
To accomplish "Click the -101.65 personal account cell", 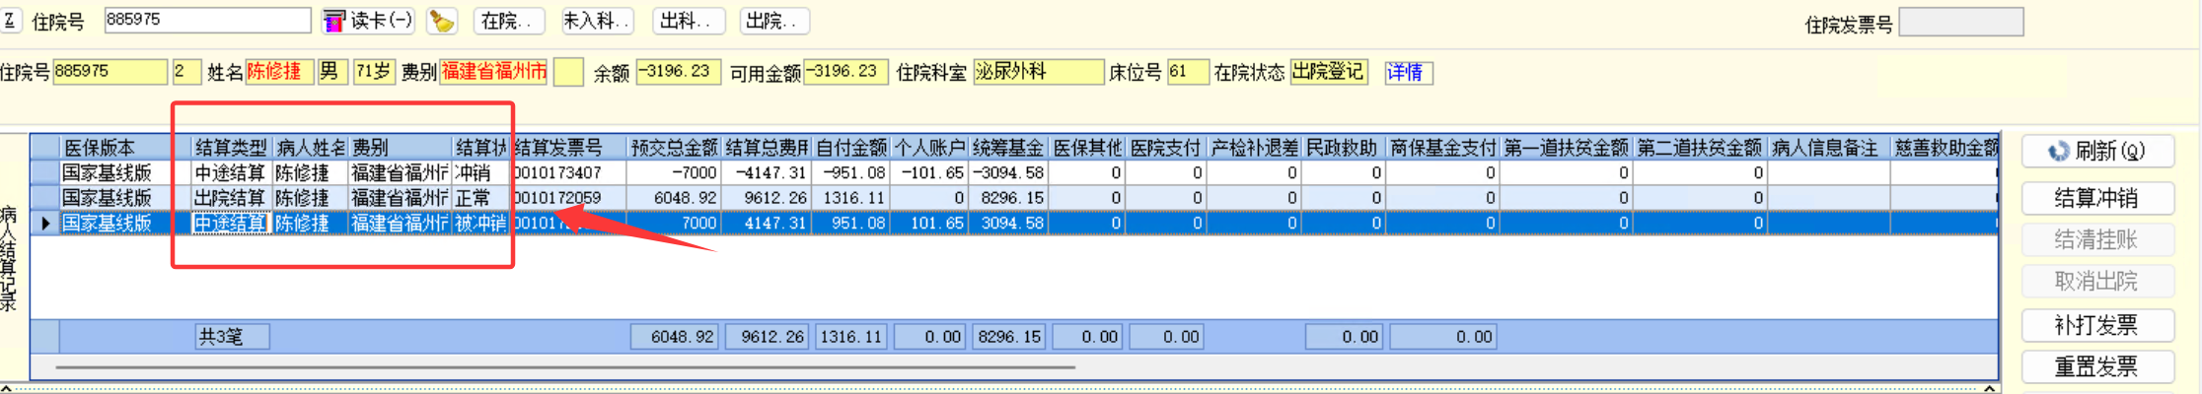I will [x=929, y=172].
